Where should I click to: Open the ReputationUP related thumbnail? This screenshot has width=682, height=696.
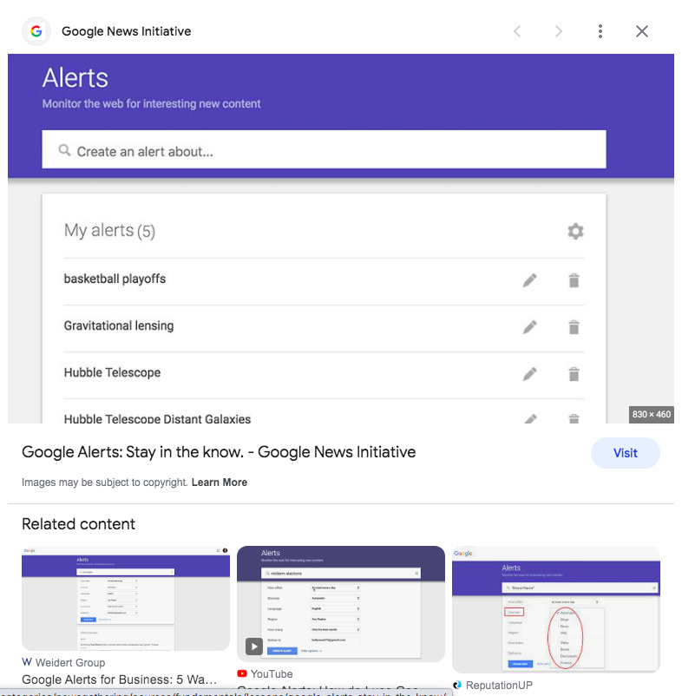556,609
